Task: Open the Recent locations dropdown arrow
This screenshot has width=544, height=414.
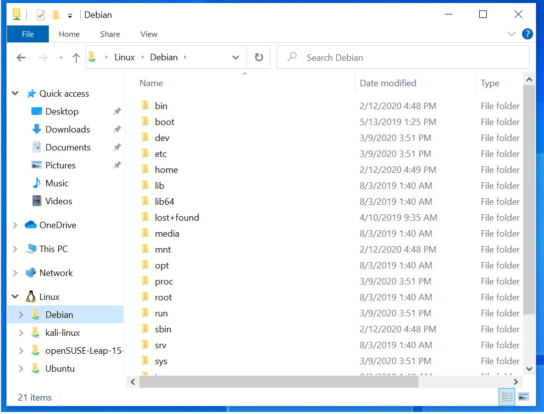Action: pyautogui.click(x=61, y=58)
